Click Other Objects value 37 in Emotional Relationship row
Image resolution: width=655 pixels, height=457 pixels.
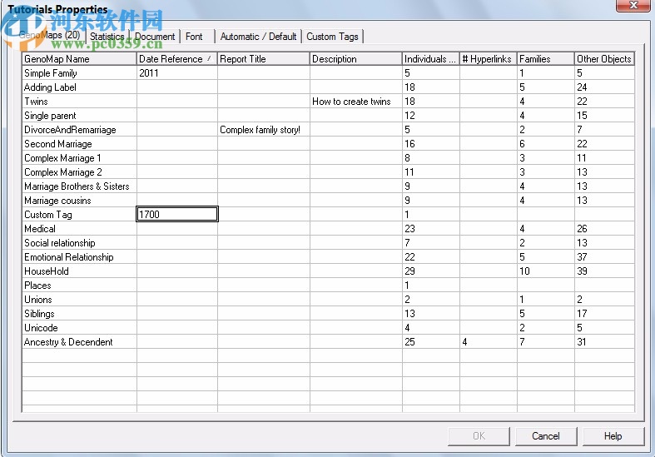pyautogui.click(x=604, y=257)
